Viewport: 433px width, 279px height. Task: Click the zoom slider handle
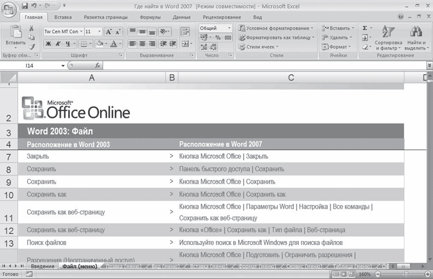(x=405, y=274)
